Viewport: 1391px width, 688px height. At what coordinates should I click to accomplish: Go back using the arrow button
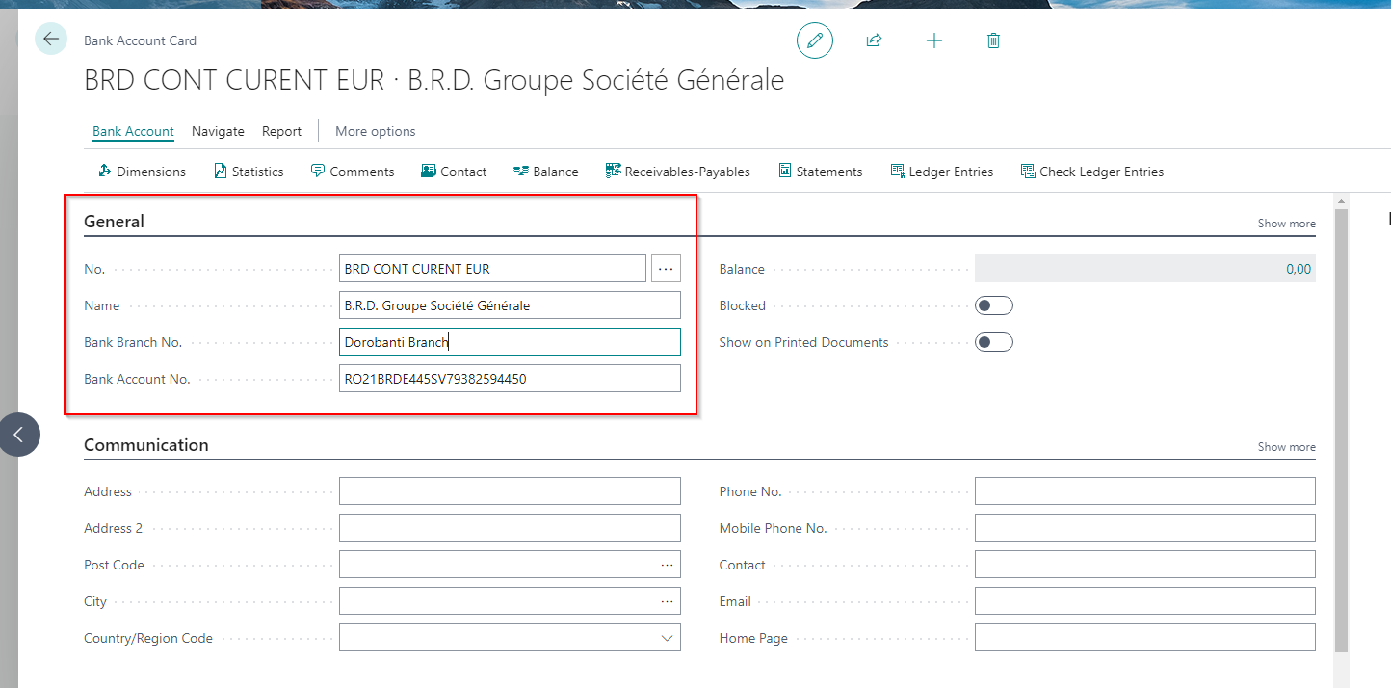[51, 40]
